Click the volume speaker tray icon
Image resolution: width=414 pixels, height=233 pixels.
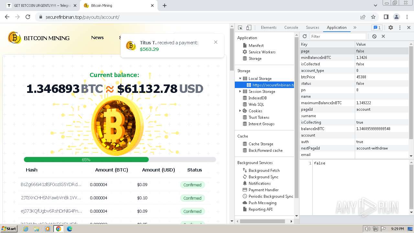[x=368, y=229]
